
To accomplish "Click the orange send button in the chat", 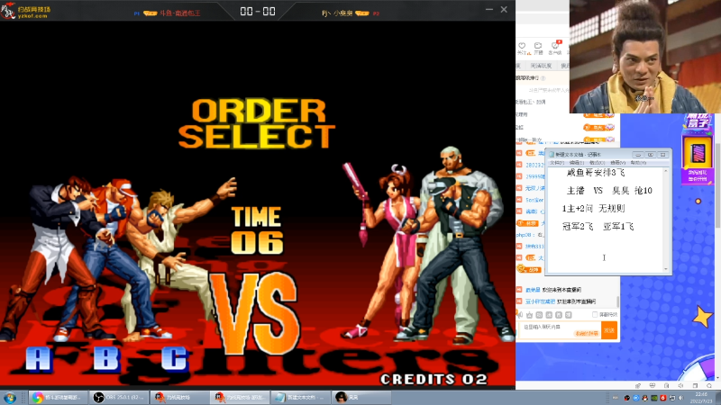I will 609,330.
